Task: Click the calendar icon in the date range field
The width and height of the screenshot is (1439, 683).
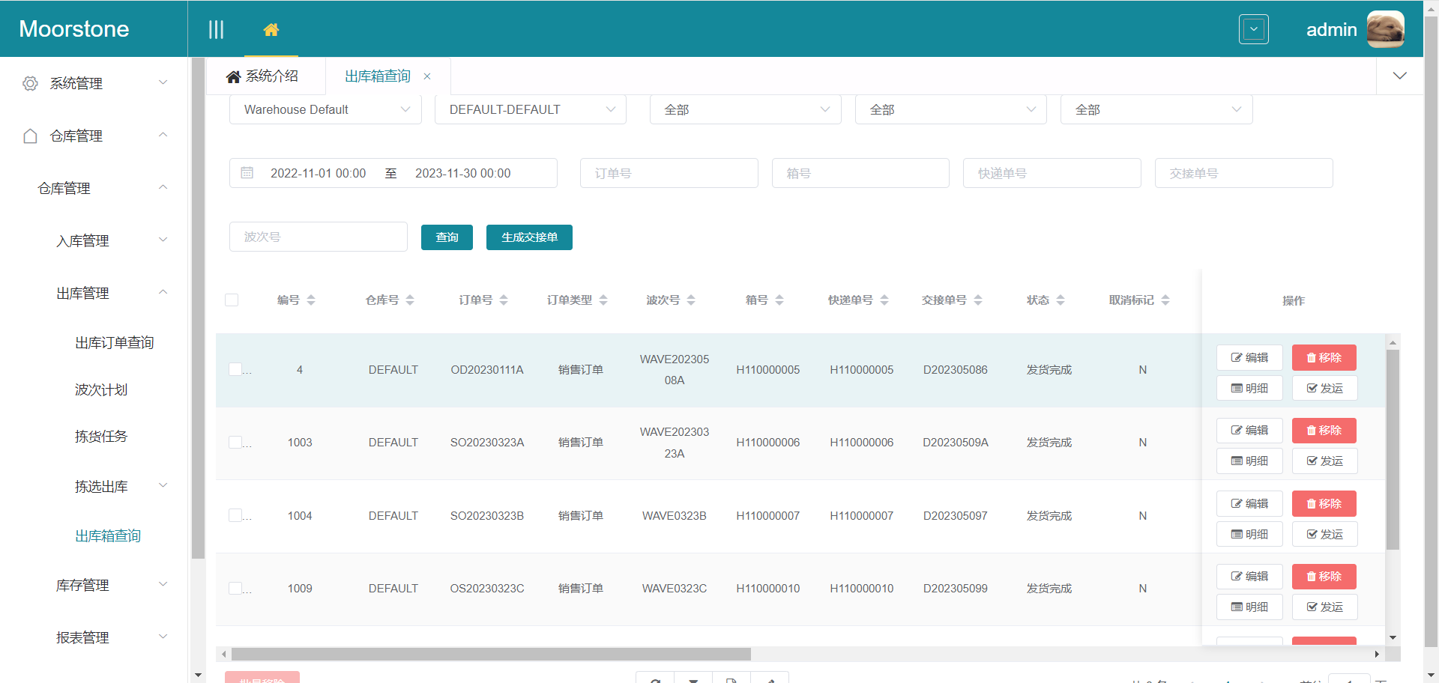Action: [247, 173]
